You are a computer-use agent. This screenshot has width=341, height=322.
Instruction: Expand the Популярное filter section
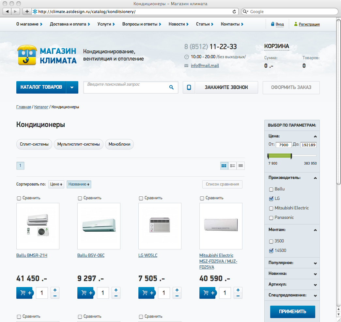315,263
